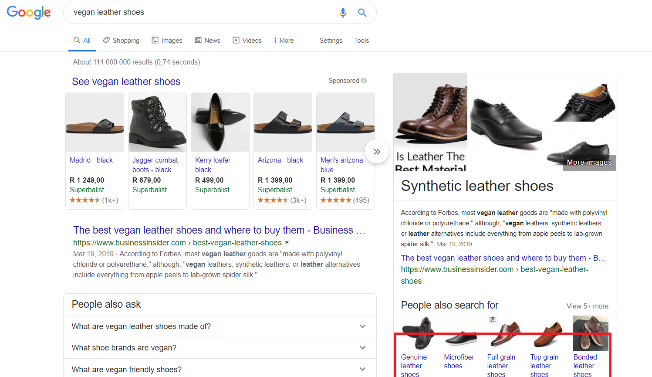This screenshot has width=652, height=377.
Task: Open Men's arizona blue product link
Action: tap(344, 165)
